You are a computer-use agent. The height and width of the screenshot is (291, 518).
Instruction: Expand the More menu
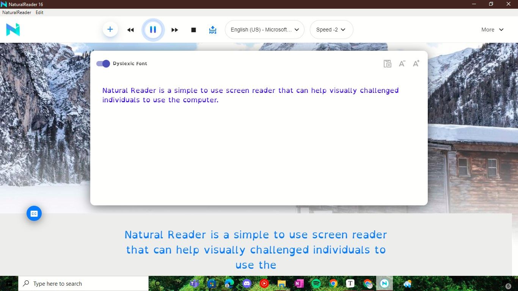point(492,30)
